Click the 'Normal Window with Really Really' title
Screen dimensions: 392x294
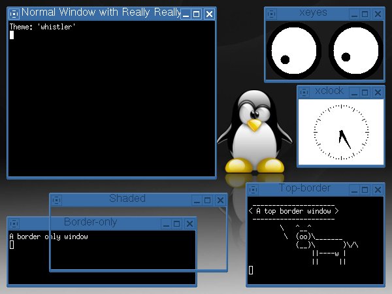[101, 12]
